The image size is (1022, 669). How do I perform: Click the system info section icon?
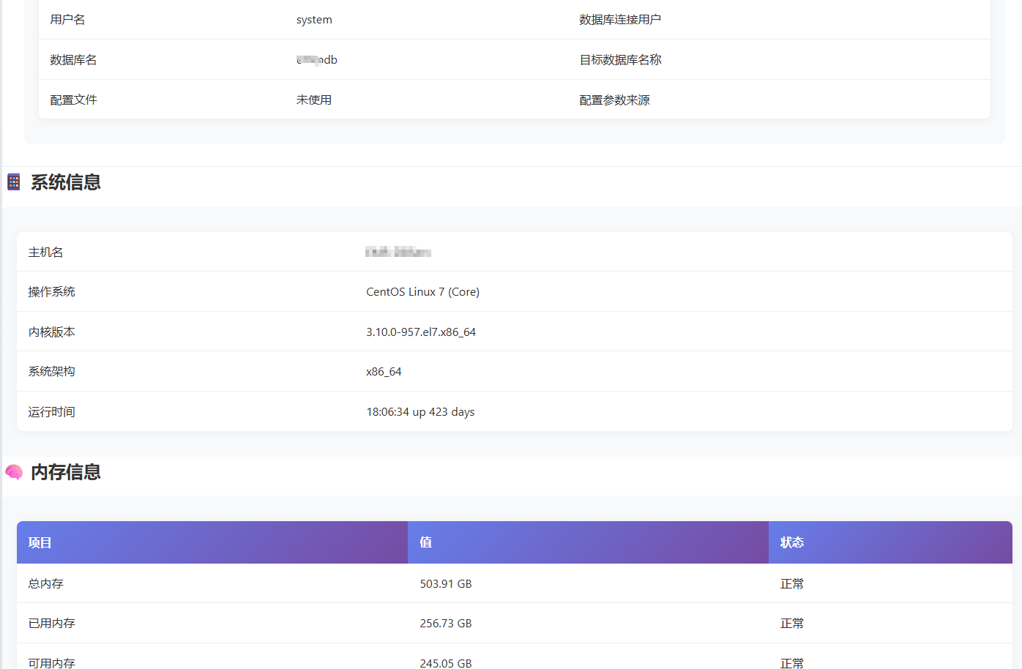tap(14, 182)
